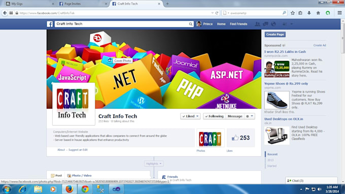Click the search magnifier in browser search box
345x194 pixels.
tap(284, 13)
